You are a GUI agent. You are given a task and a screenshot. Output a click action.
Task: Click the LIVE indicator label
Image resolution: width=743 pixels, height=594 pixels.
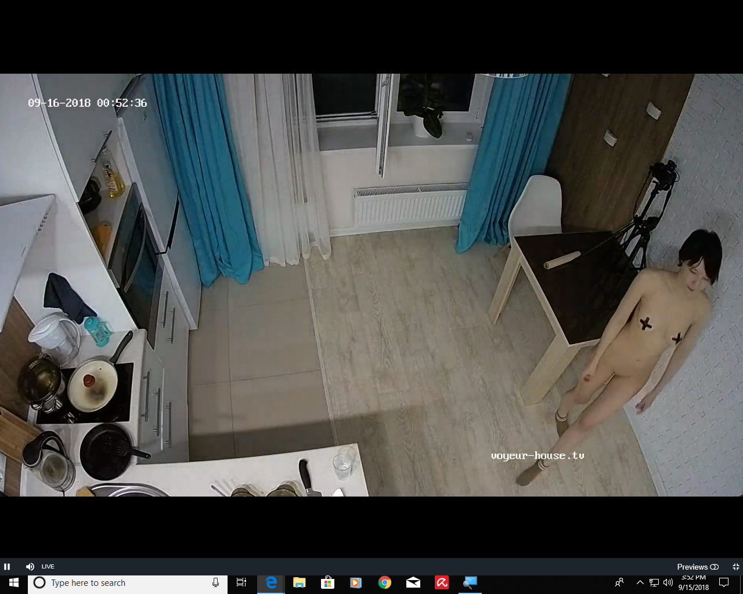click(x=48, y=567)
